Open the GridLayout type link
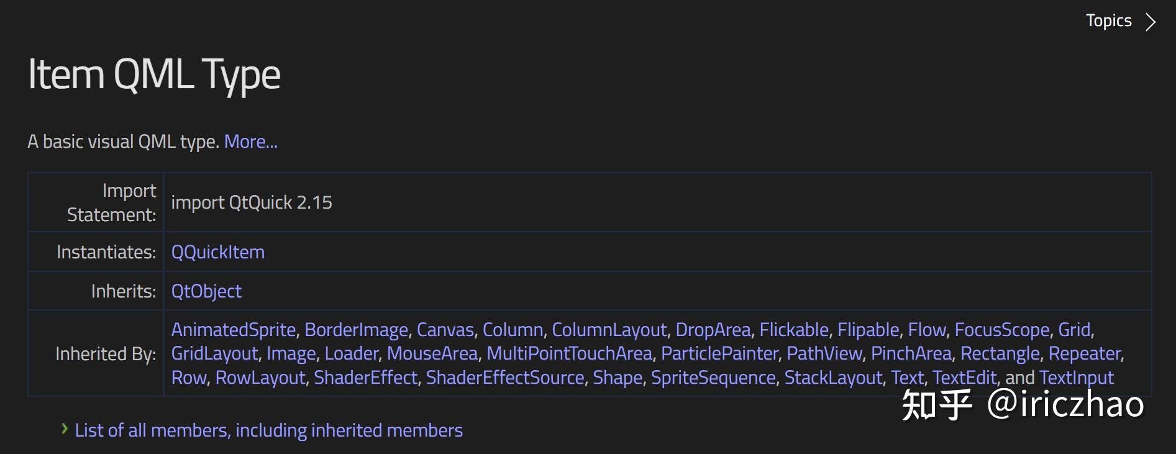This screenshot has height=454, width=1176. click(x=214, y=354)
